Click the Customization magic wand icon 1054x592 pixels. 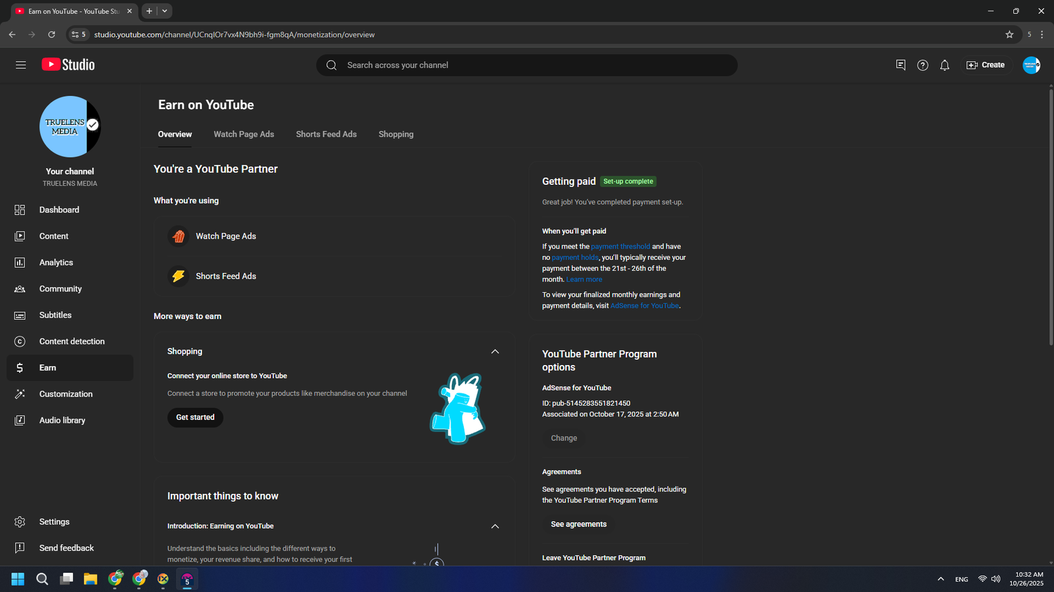click(x=20, y=394)
